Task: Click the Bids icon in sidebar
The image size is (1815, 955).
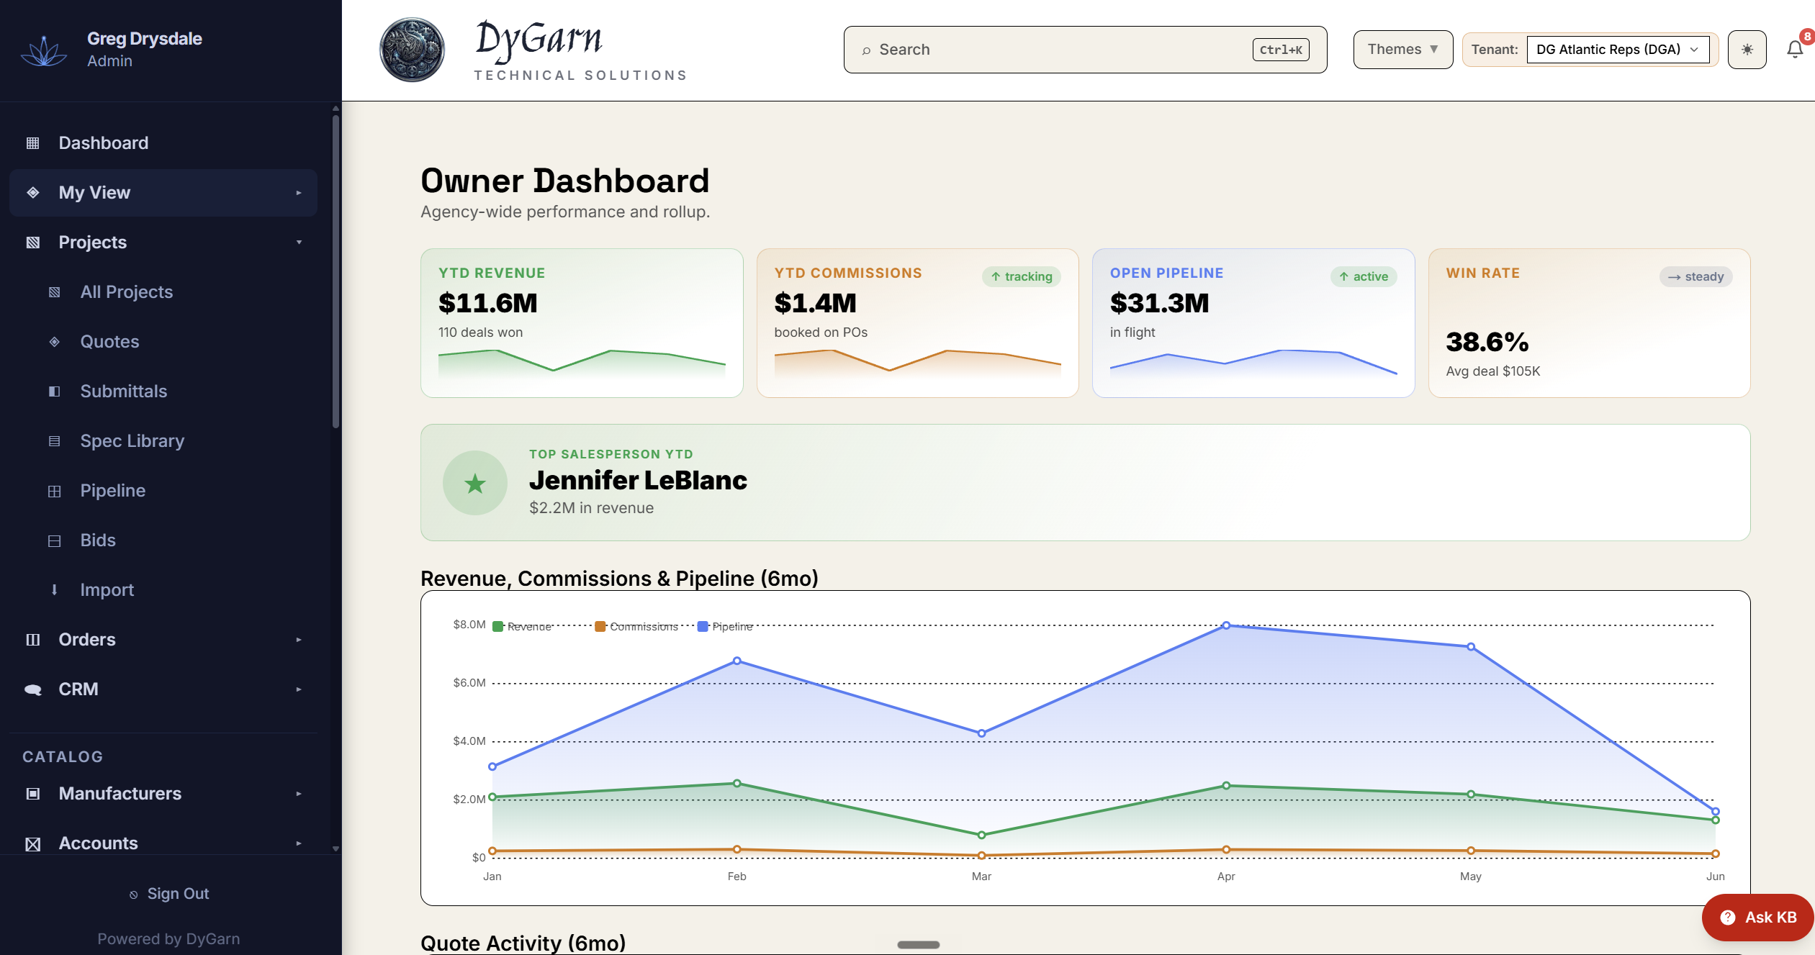Action: 54,540
